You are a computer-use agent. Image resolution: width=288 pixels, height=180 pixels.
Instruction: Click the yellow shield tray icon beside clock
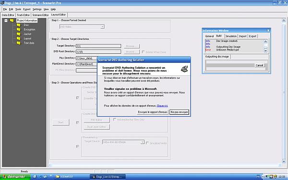coord(275,177)
